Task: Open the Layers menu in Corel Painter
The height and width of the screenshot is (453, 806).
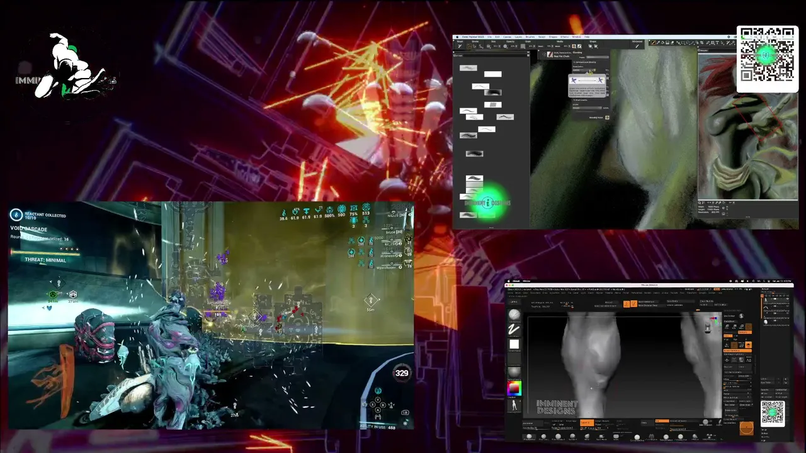Action: 519,37
